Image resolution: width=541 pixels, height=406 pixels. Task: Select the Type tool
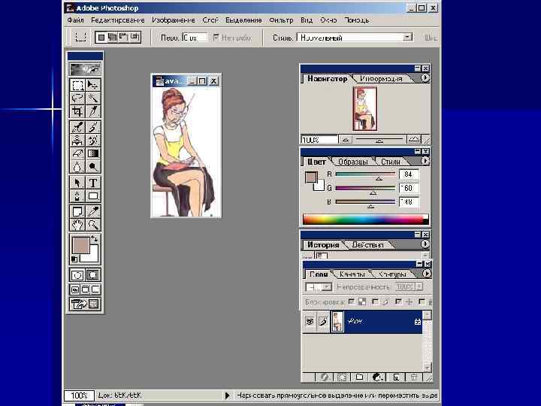coord(92,183)
